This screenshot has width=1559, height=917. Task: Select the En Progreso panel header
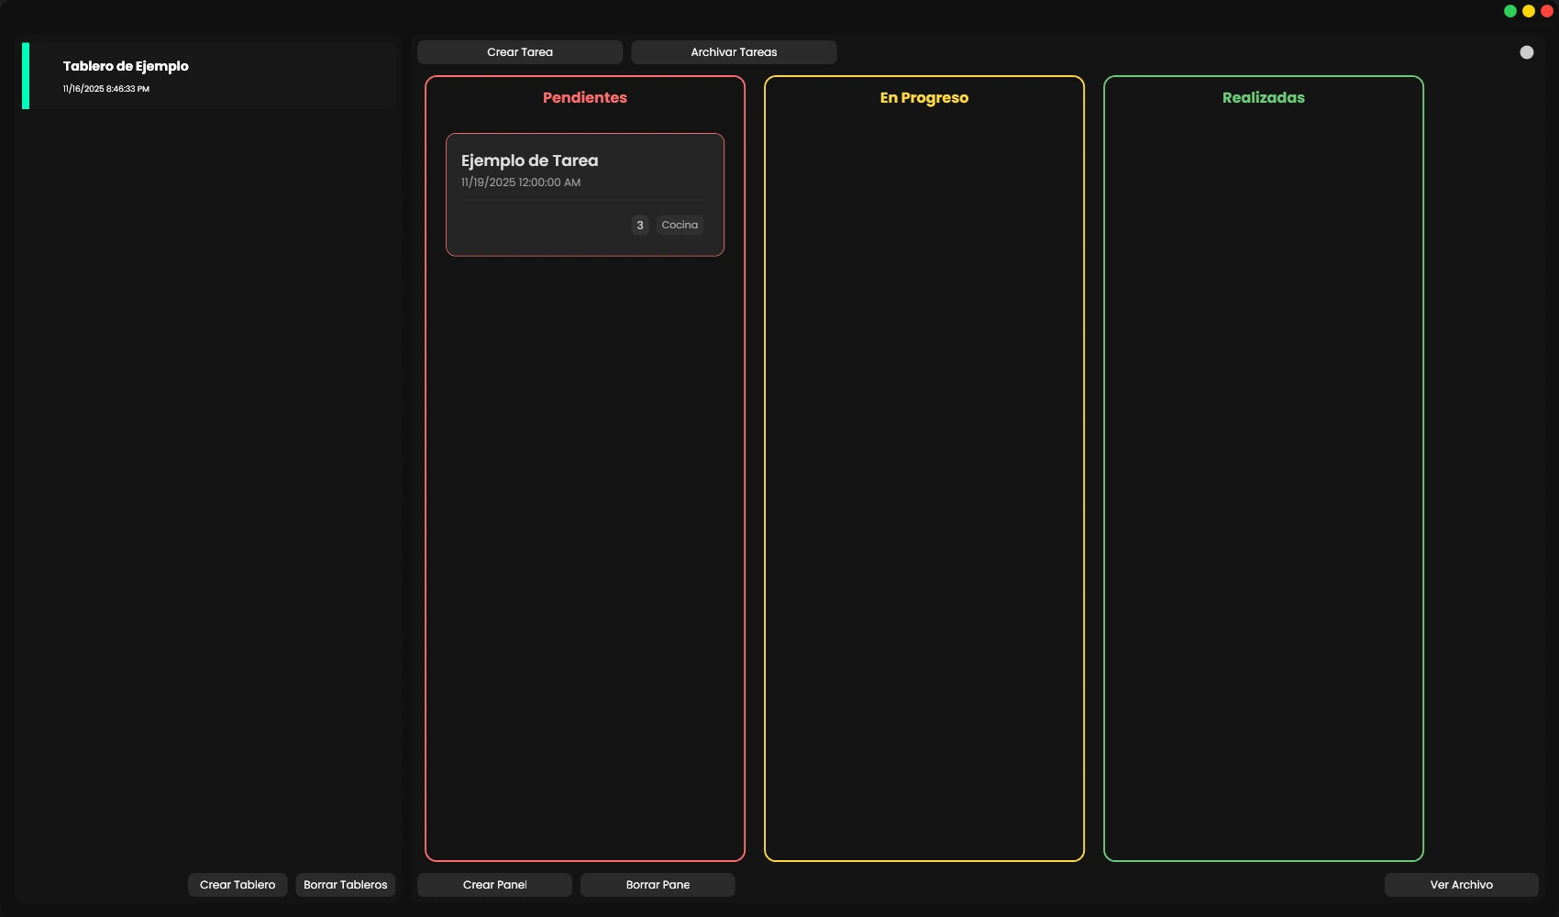(923, 98)
